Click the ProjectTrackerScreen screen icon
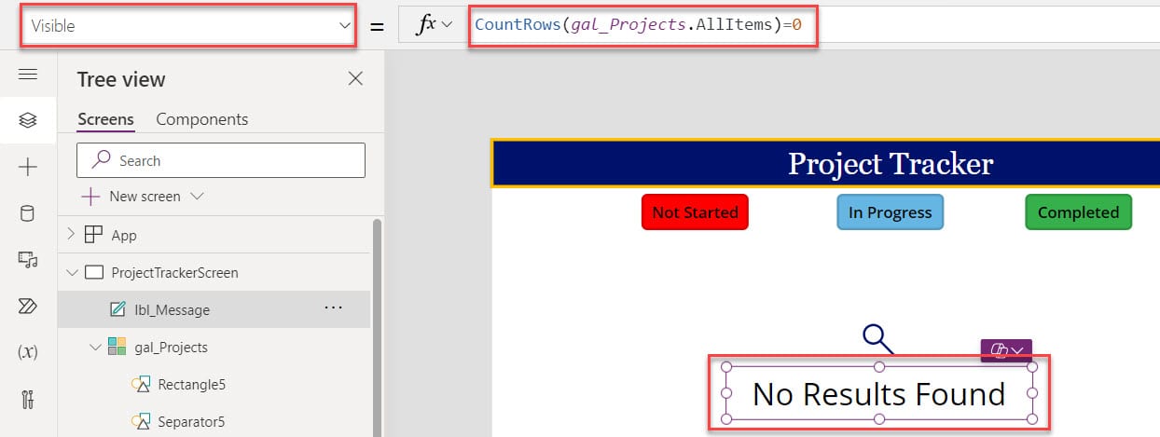This screenshot has height=437, width=1160. tap(93, 273)
